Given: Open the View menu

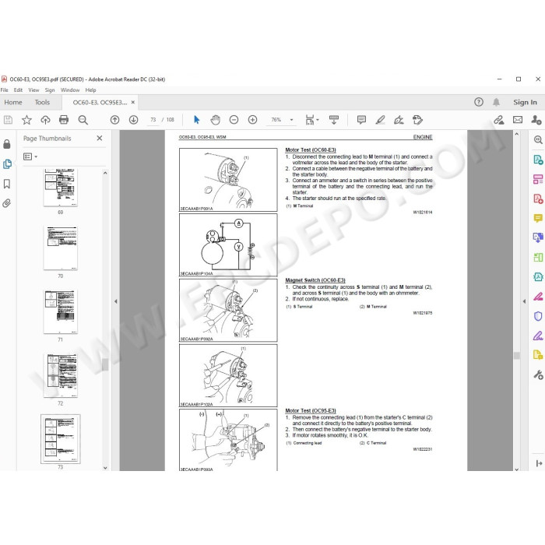Looking at the screenshot, I should tap(33, 90).
